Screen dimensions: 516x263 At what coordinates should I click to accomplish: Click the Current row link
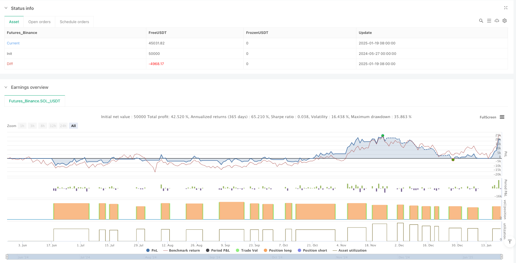coord(13,43)
